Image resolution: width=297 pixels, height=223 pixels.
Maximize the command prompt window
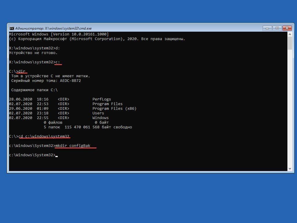pyautogui.click(x=277, y=28)
